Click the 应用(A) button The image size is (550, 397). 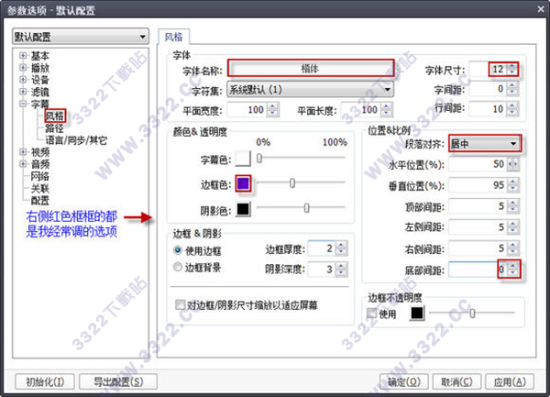click(510, 381)
